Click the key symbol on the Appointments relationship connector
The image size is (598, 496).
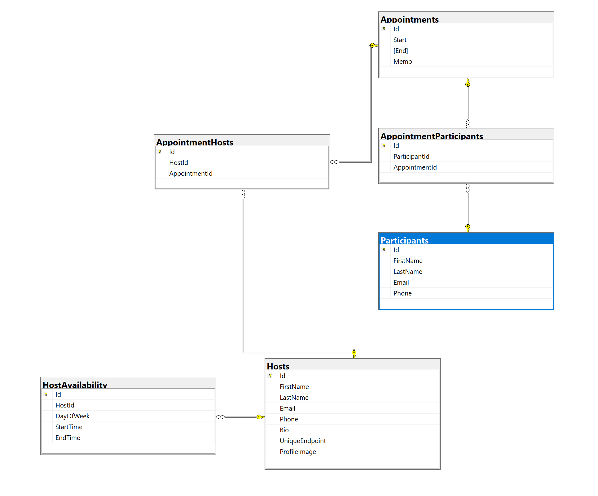373,45
